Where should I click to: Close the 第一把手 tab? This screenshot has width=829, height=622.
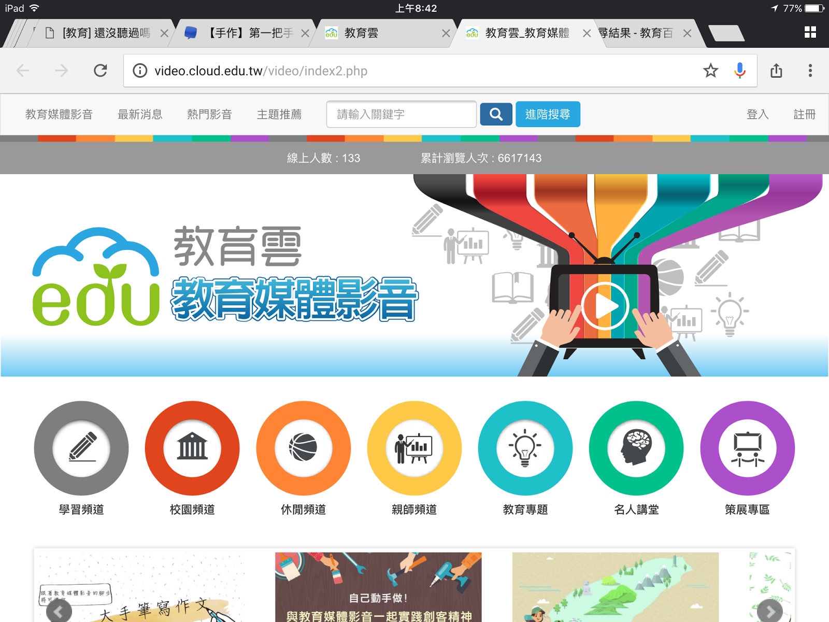[x=305, y=33]
